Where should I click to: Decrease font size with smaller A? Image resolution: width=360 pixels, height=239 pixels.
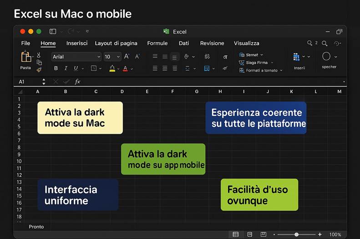click(137, 57)
